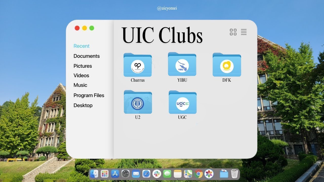Open Slack in the dock
The width and height of the screenshot is (324, 182).
[157, 174]
